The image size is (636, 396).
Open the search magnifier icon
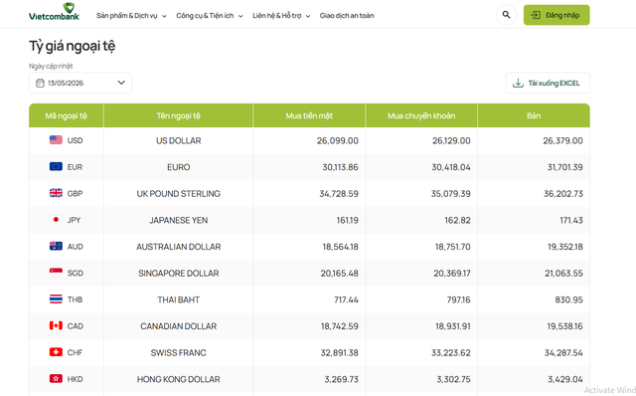click(506, 15)
